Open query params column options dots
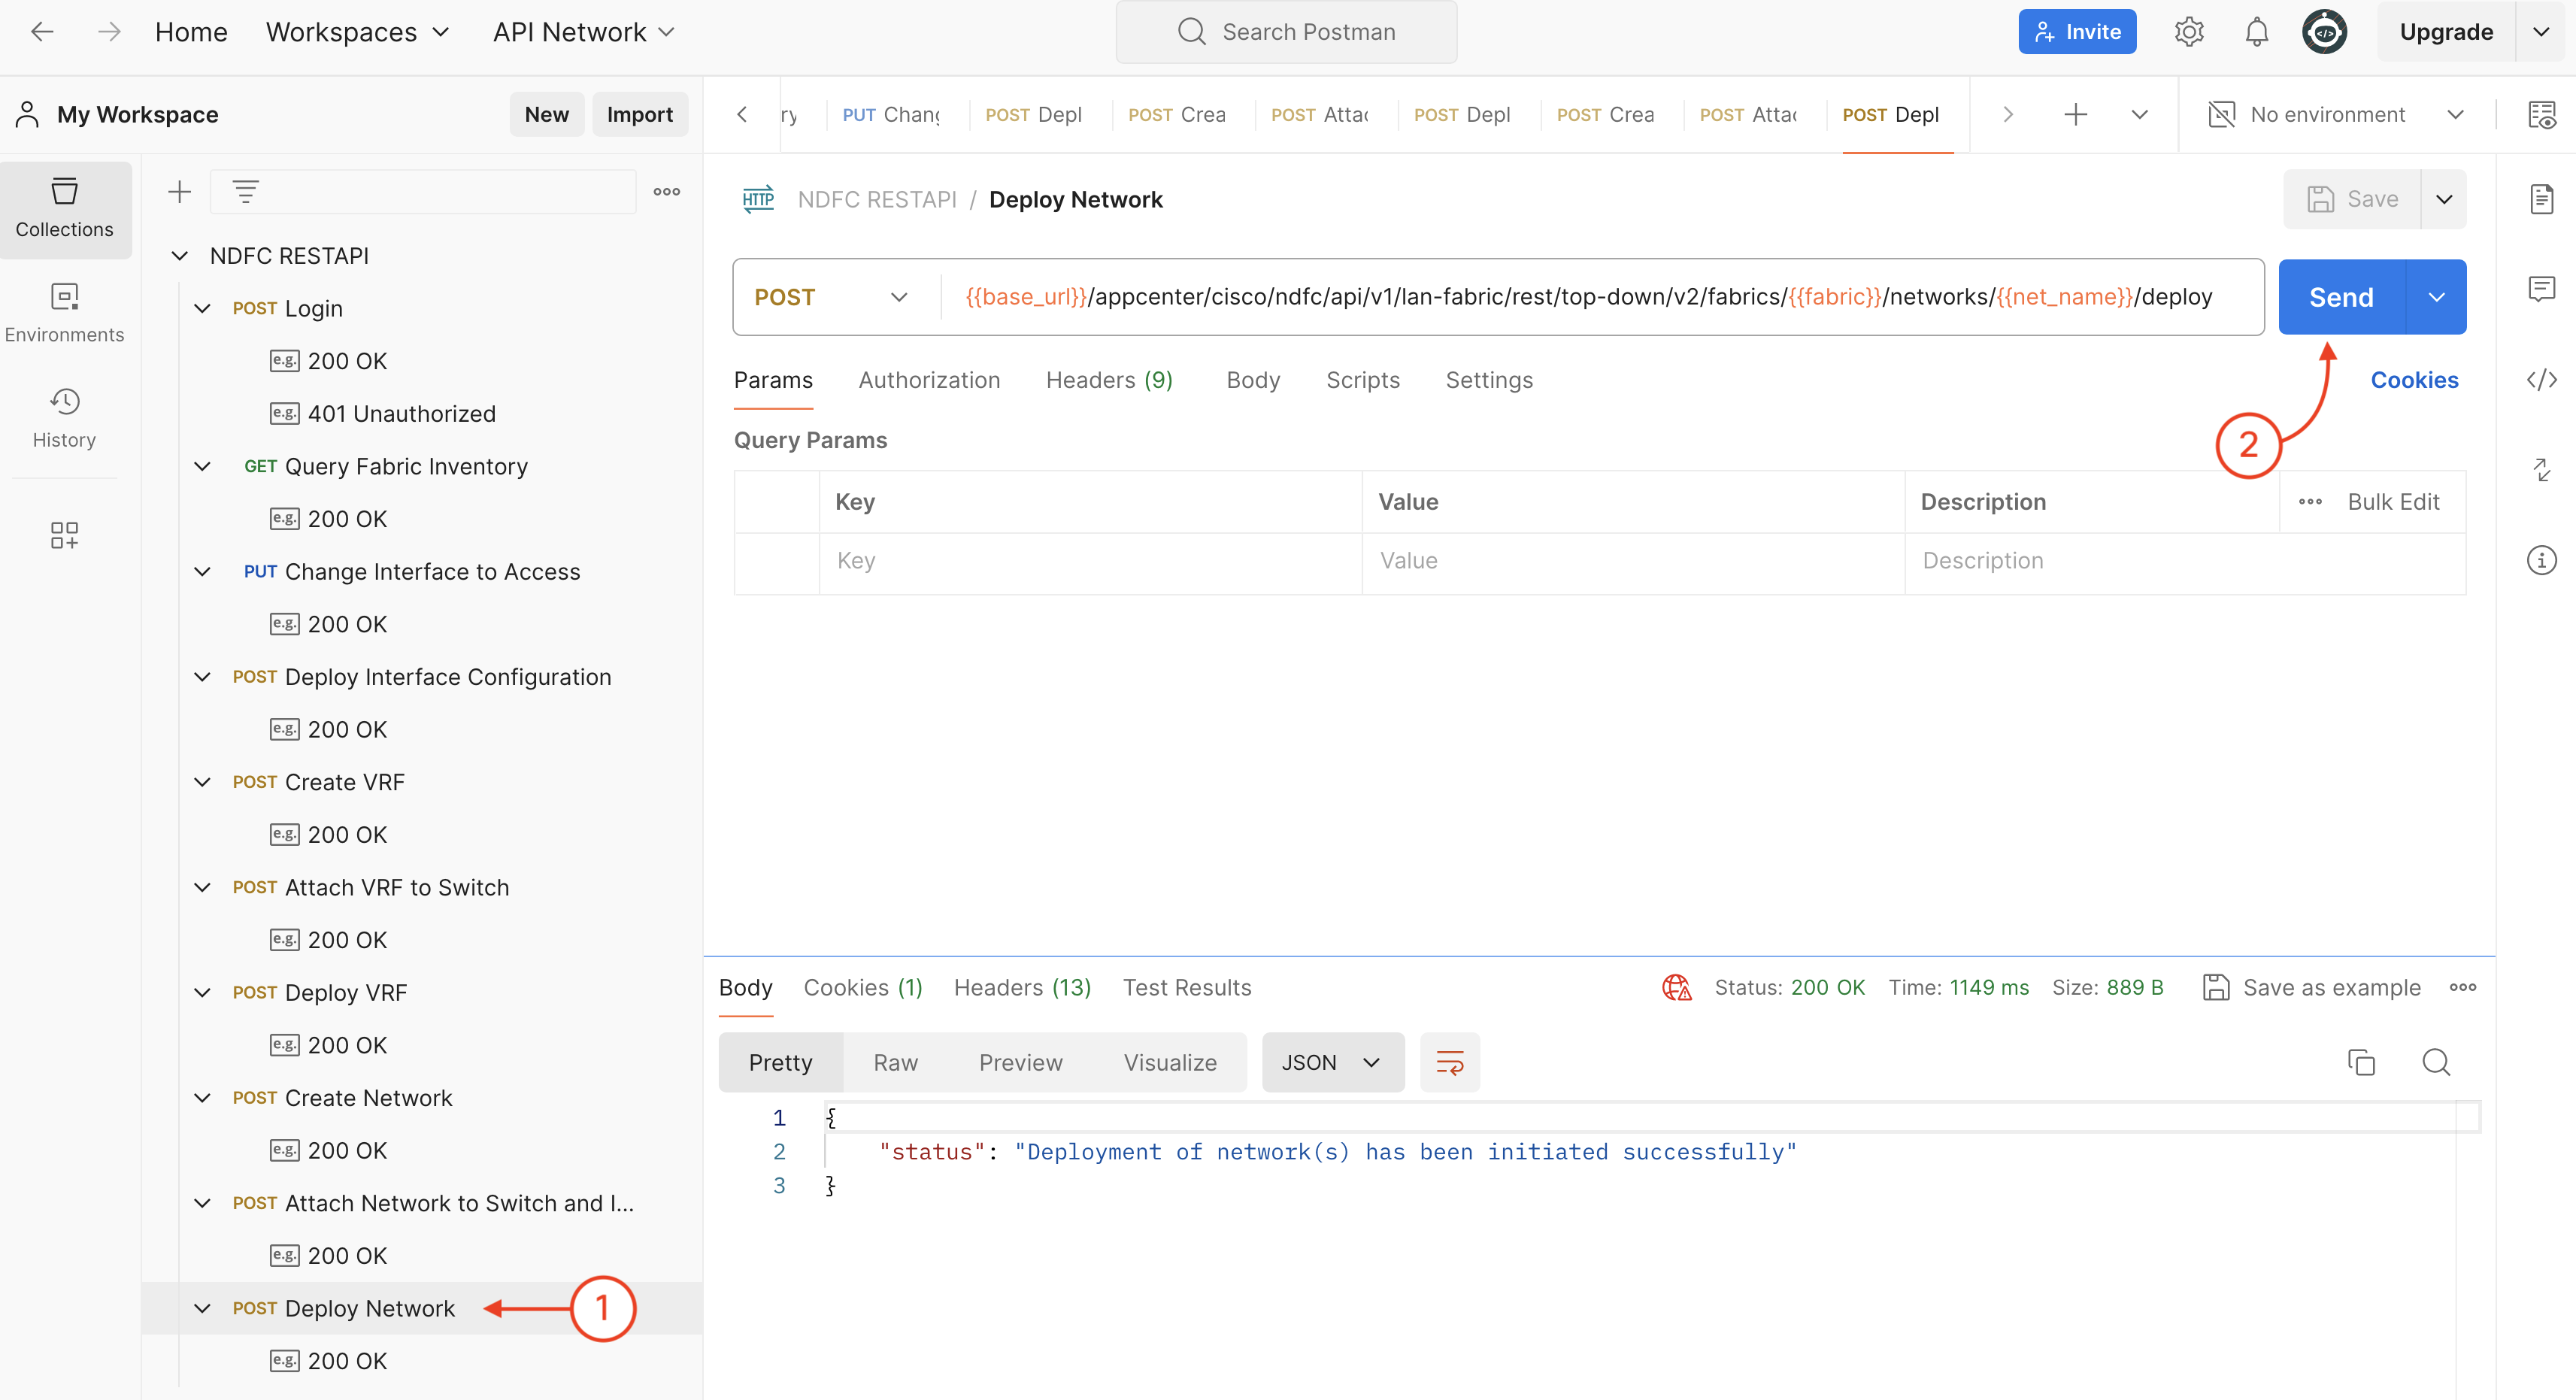Viewport: 2576px width, 1400px height. [x=2309, y=502]
